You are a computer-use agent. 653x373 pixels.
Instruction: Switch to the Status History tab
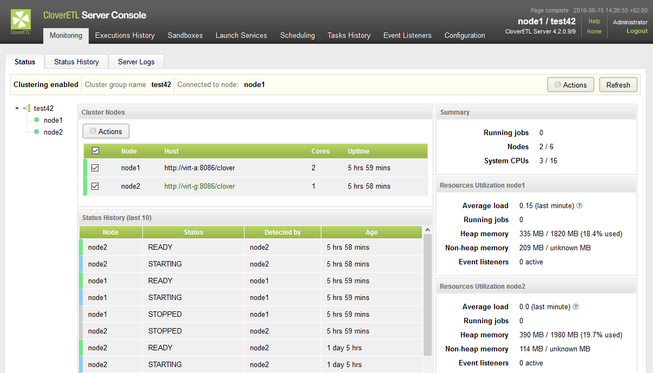coord(76,62)
